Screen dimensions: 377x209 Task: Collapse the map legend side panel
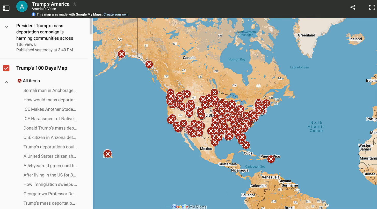6,8
